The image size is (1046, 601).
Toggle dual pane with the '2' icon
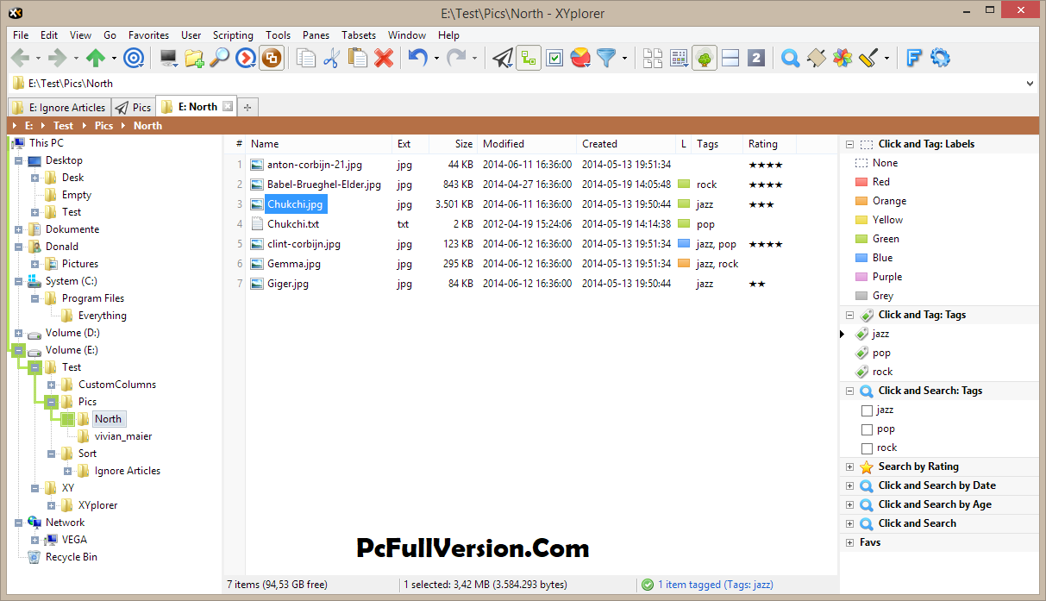[756, 58]
